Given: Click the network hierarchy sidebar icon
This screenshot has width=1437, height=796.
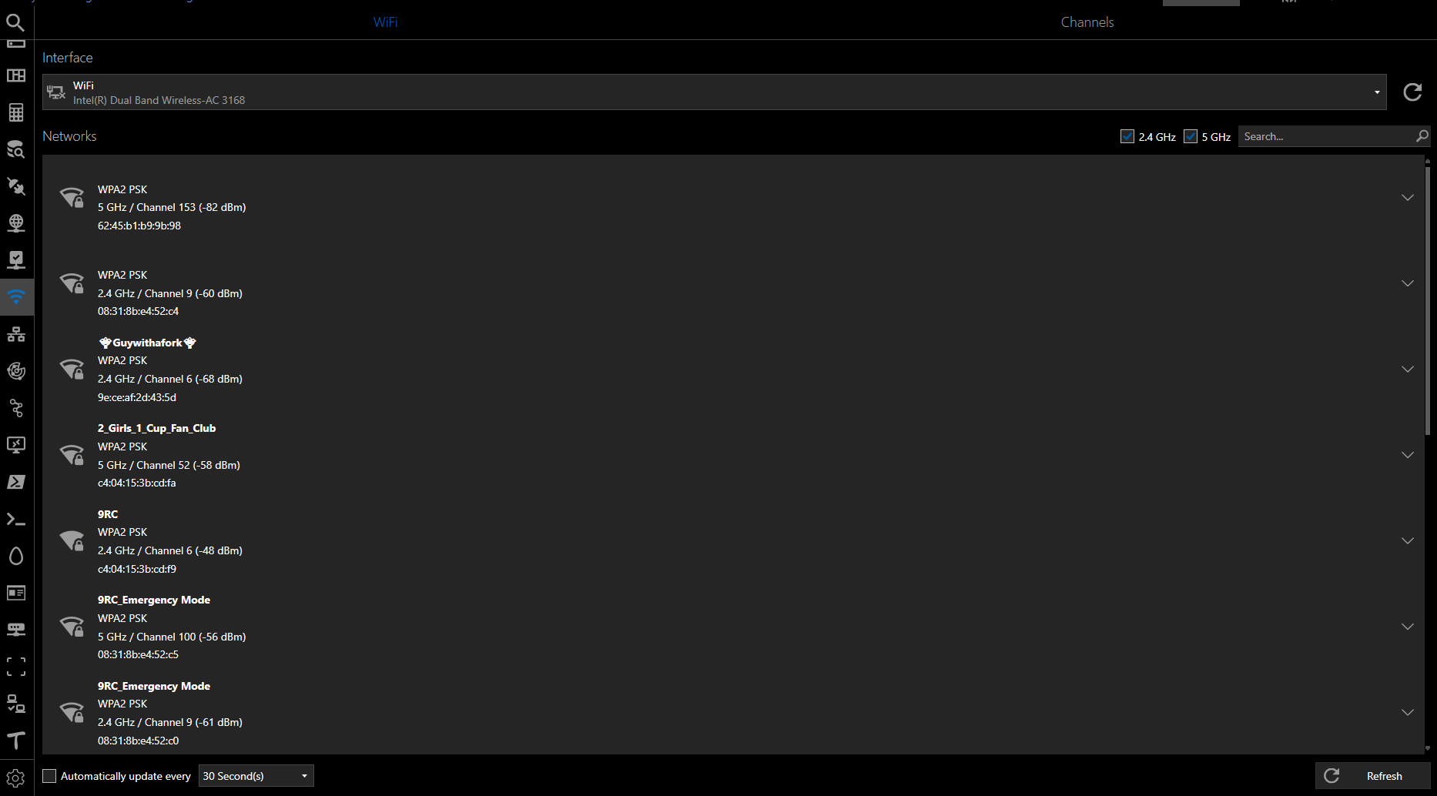Looking at the screenshot, I should [x=16, y=334].
